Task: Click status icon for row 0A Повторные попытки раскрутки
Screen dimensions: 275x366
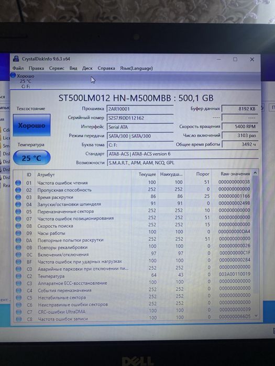Action: click(18, 240)
